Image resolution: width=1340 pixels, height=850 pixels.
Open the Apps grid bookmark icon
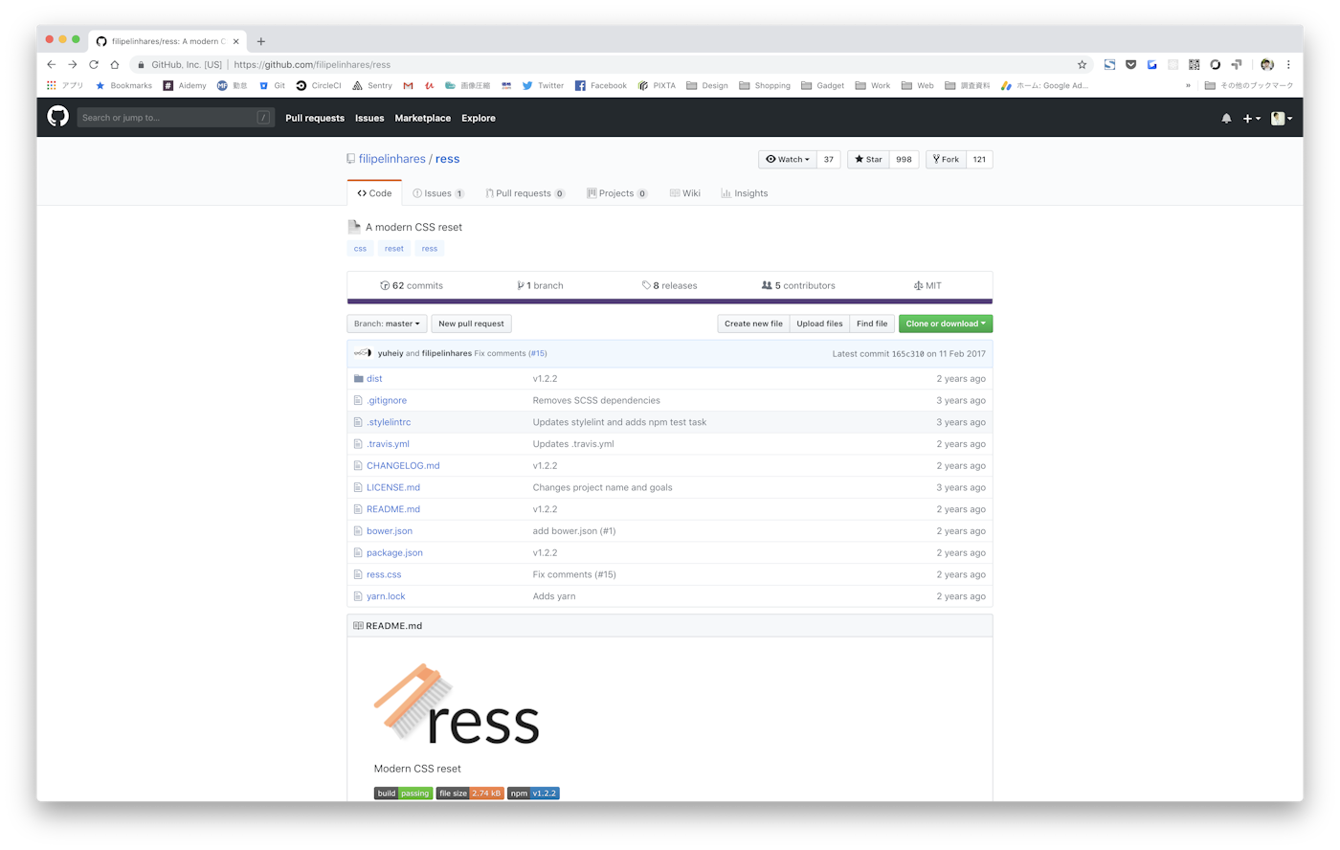(x=52, y=85)
